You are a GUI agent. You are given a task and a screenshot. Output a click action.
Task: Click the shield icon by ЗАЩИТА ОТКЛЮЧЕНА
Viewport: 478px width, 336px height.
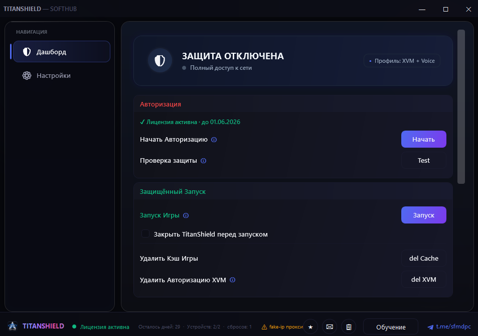pos(160,60)
